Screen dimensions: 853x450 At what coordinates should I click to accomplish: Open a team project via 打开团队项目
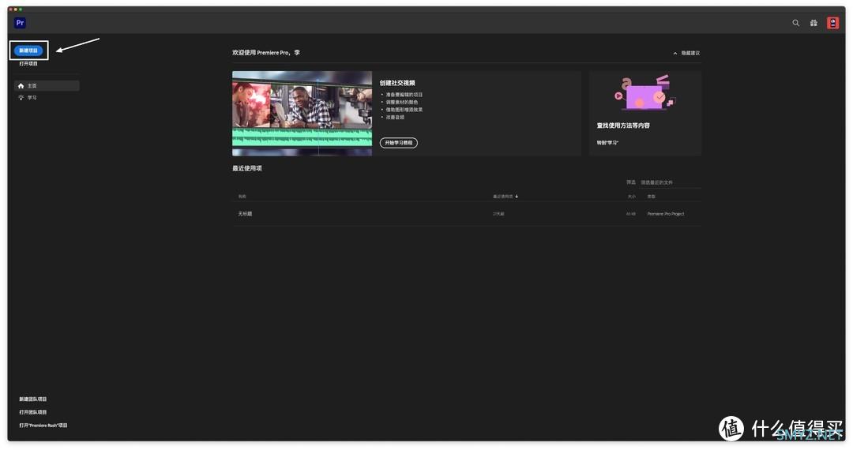33,412
